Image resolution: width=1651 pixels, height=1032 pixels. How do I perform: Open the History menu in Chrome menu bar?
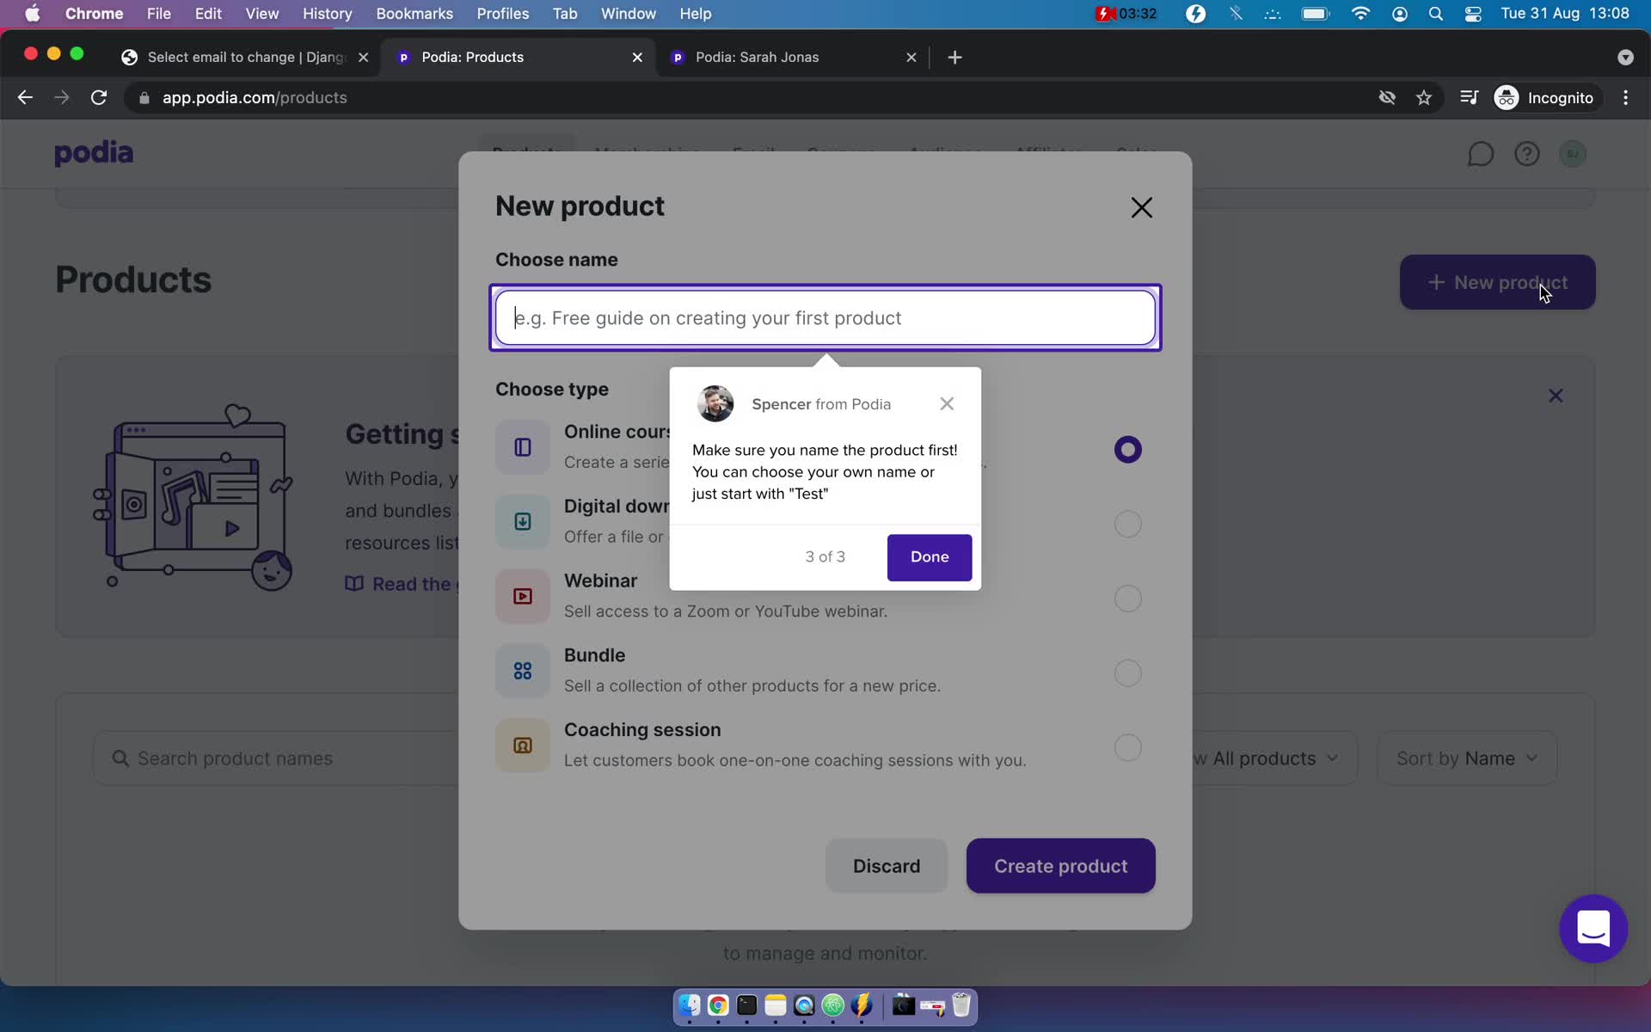point(326,13)
